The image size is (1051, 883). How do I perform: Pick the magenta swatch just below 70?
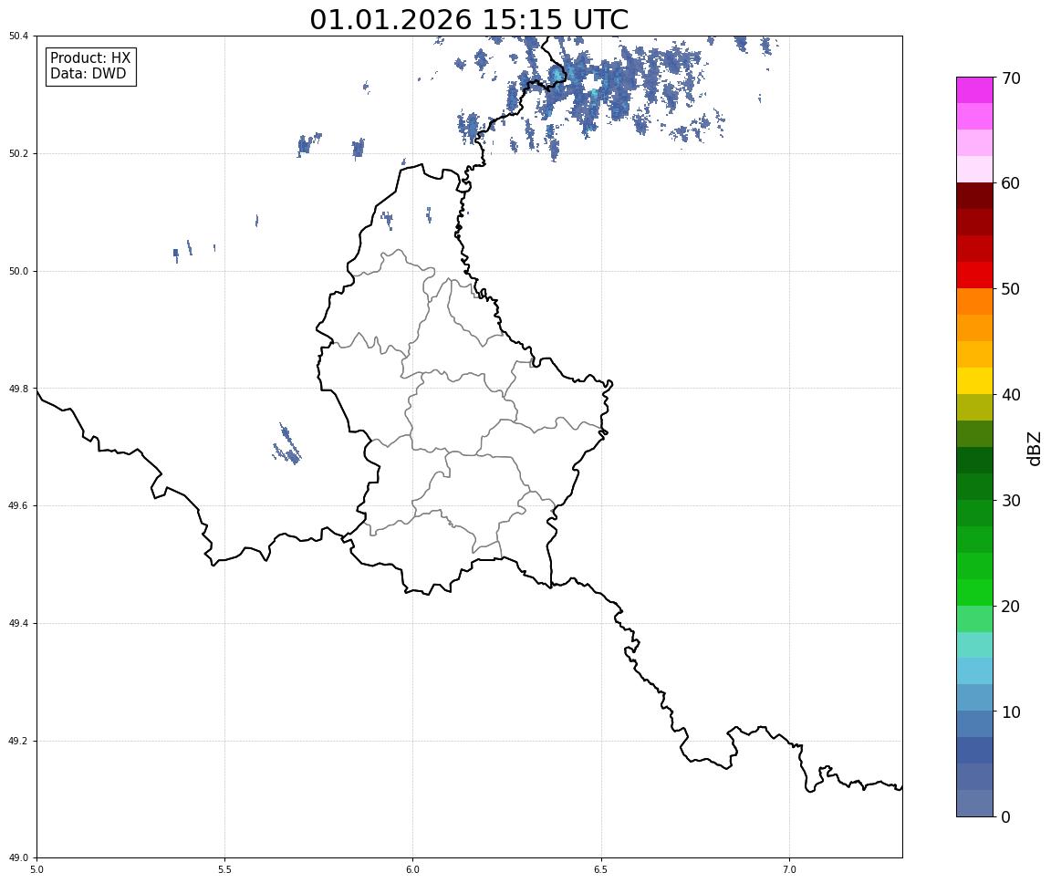(974, 90)
